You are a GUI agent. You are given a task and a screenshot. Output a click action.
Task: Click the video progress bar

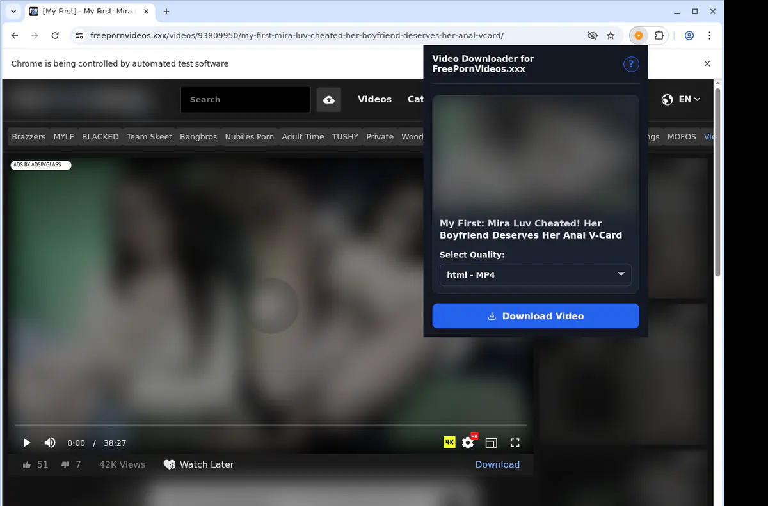271,425
